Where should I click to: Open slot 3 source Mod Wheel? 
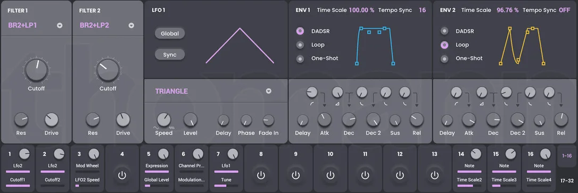(87, 166)
